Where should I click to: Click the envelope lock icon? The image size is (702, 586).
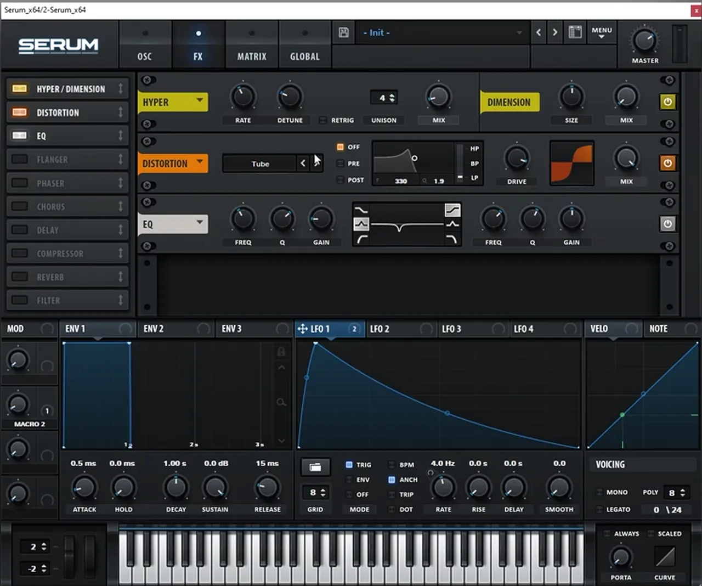pos(281,351)
